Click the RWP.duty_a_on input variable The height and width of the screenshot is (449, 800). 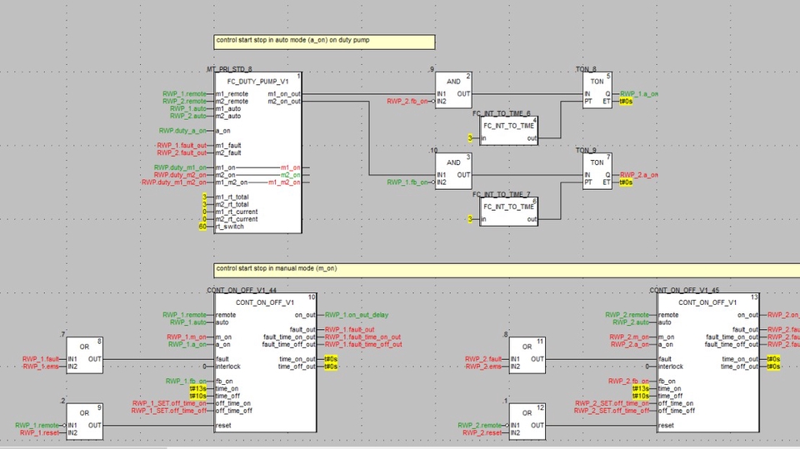[x=182, y=131]
